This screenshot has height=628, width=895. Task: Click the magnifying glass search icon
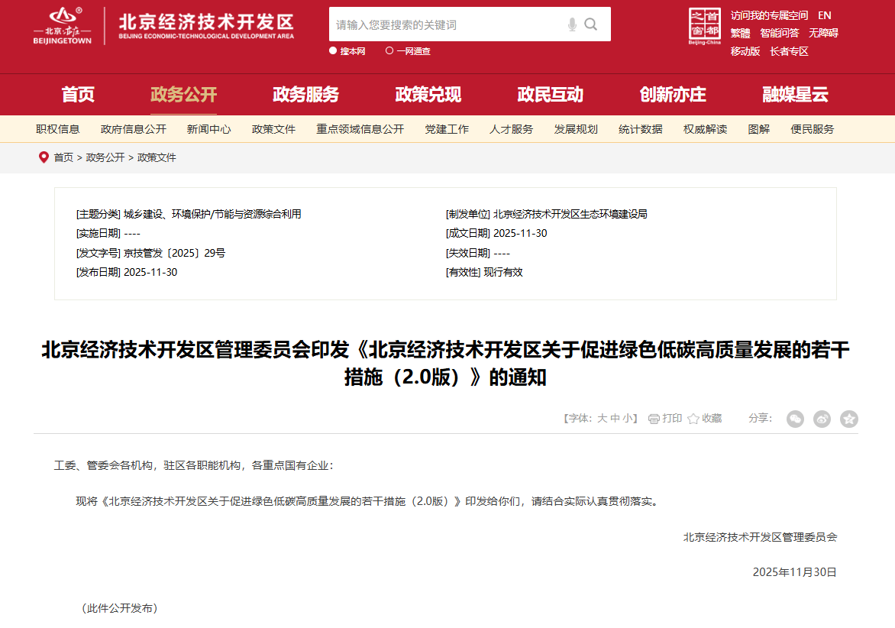(x=591, y=24)
